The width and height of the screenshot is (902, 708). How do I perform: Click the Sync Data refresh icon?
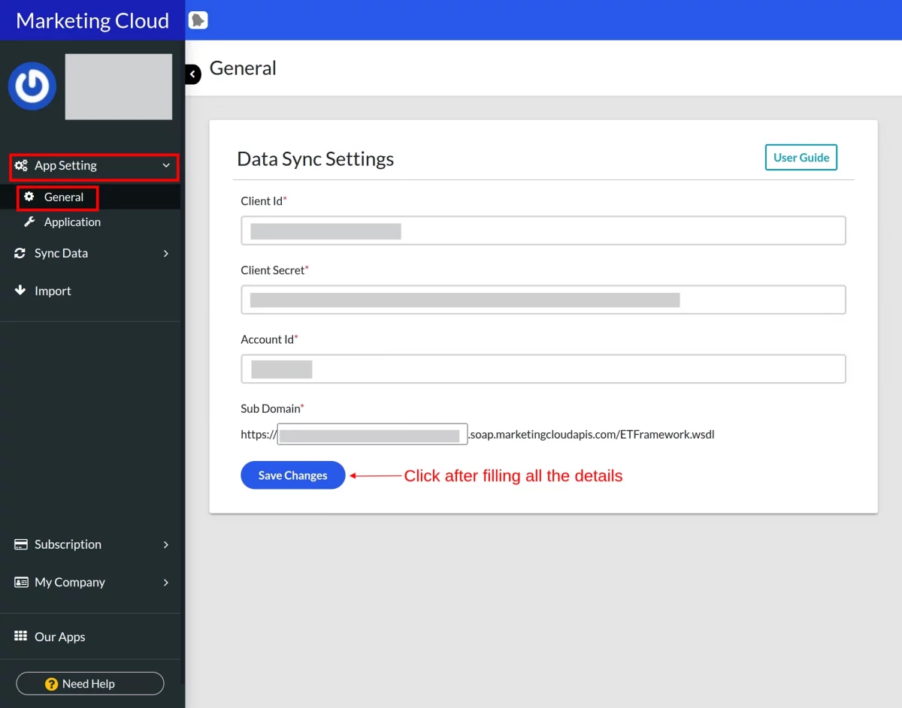pos(20,254)
